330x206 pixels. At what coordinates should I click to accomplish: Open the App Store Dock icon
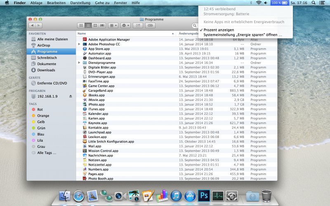click(x=190, y=196)
